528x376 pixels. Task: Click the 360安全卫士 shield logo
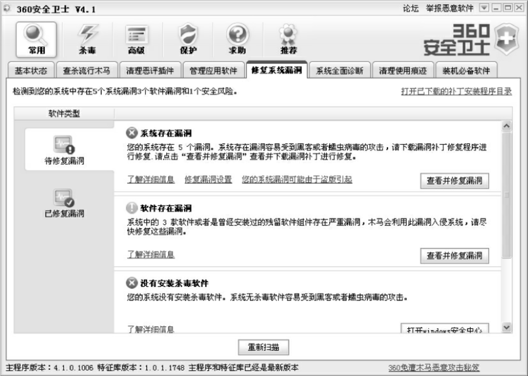click(506, 39)
